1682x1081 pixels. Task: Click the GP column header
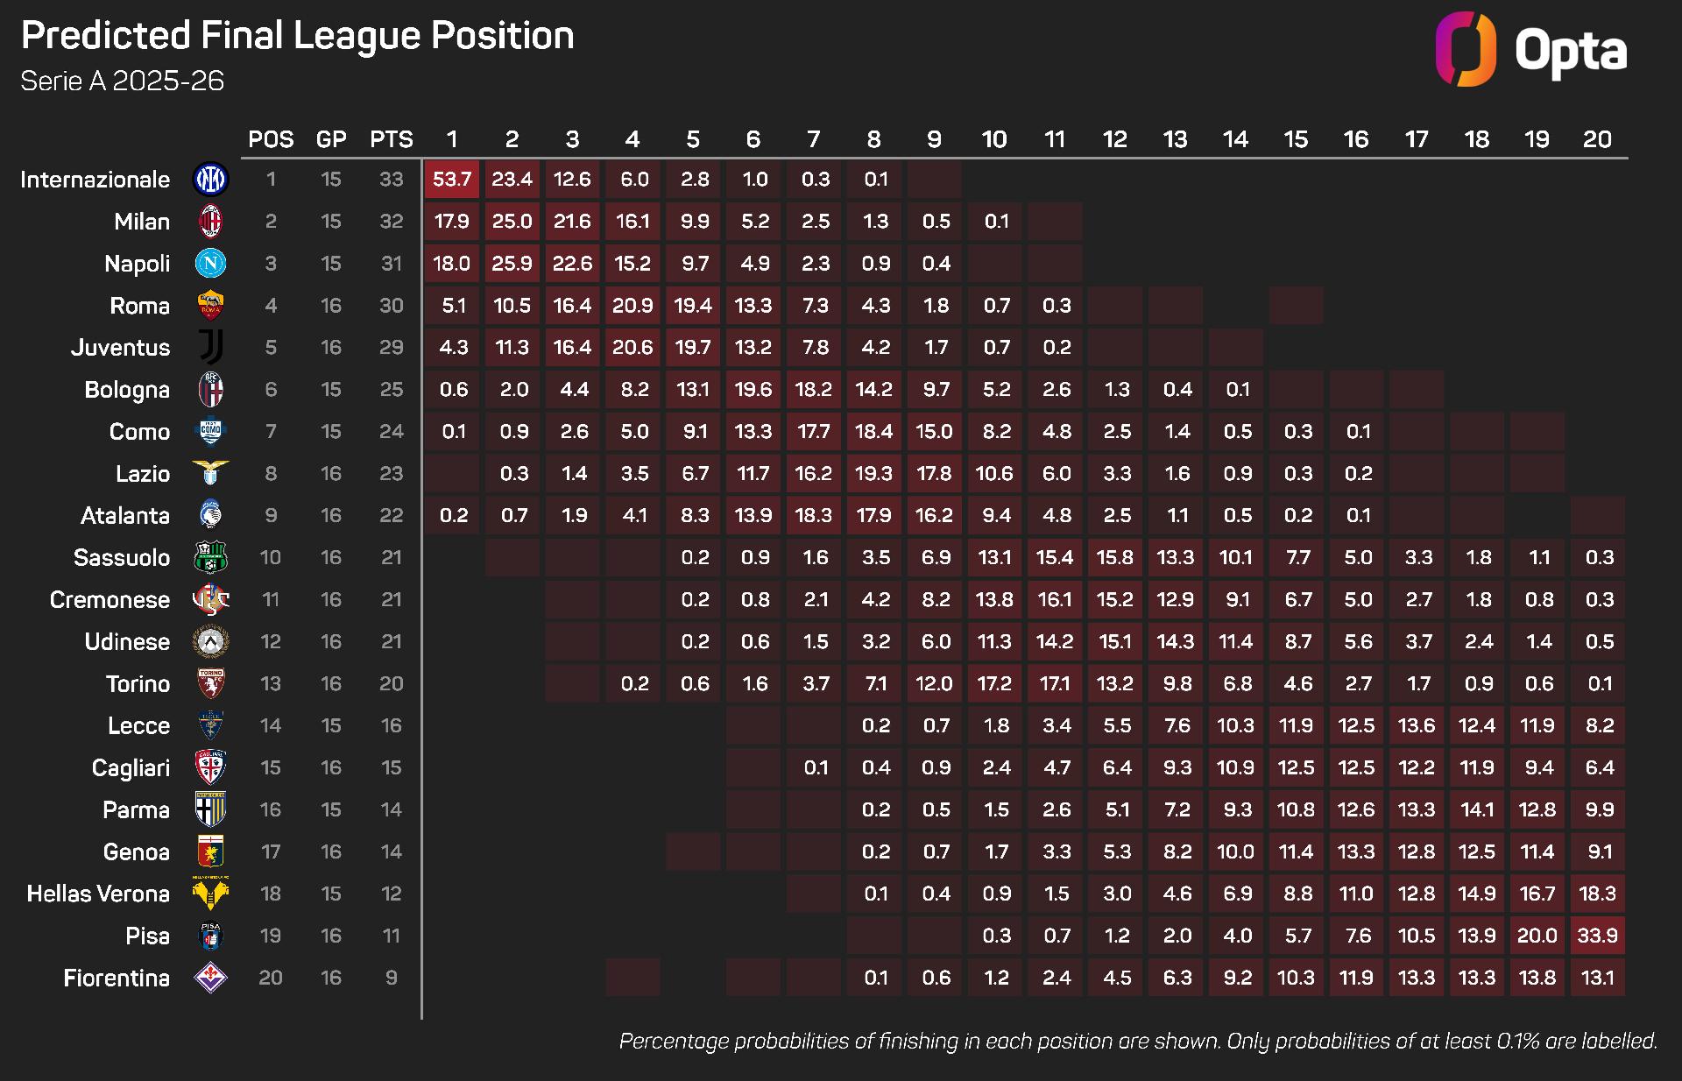331,139
